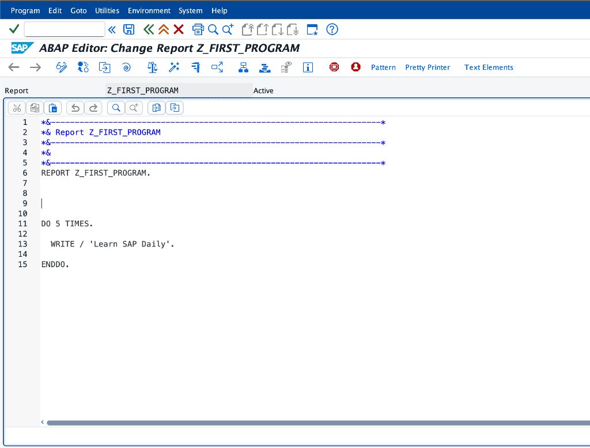
Task: Cancel with the red X icon
Action: pyautogui.click(x=179, y=29)
